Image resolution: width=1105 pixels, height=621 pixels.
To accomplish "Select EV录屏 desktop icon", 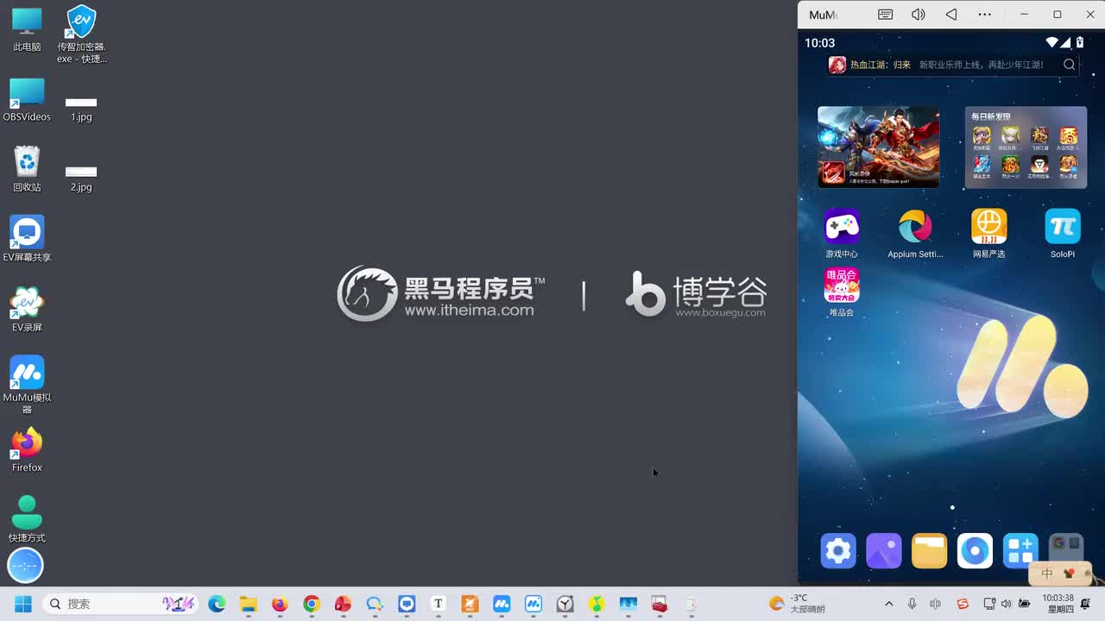I will (27, 310).
